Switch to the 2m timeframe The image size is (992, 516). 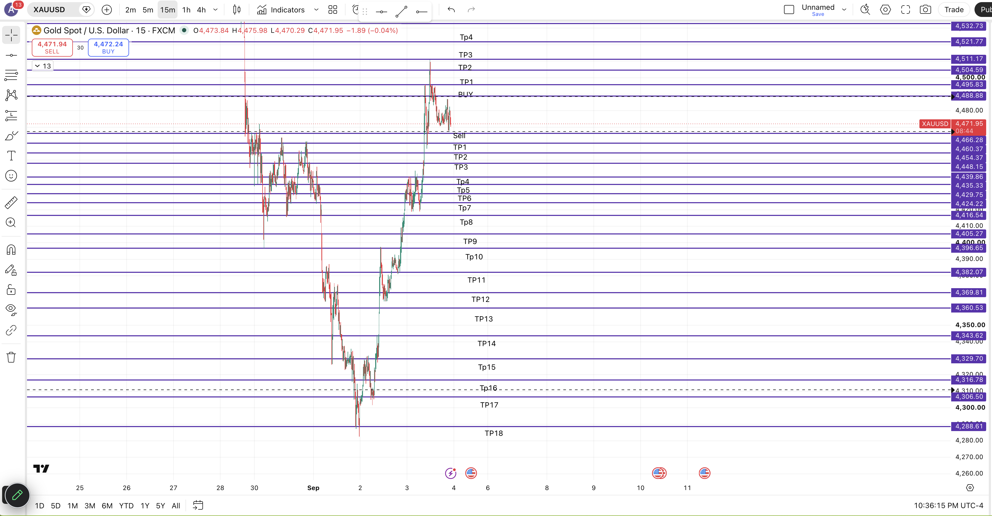click(x=131, y=10)
